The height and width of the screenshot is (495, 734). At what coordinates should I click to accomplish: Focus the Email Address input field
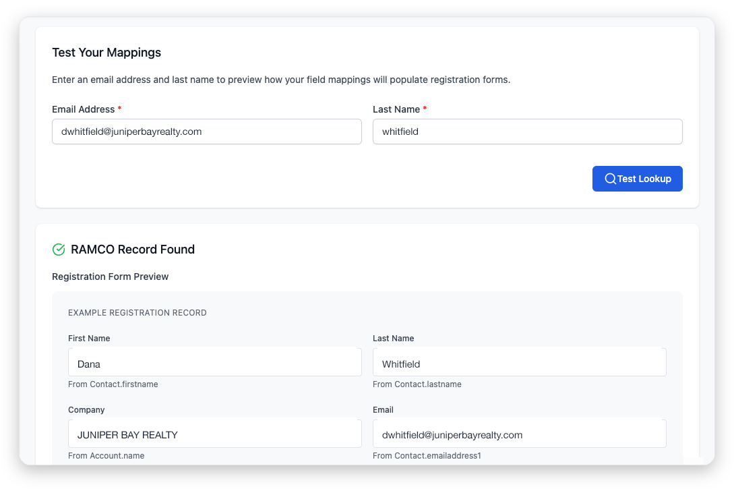click(207, 132)
